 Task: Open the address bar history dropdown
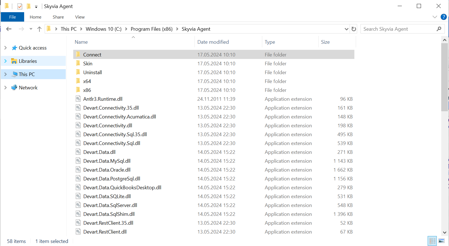pos(346,29)
